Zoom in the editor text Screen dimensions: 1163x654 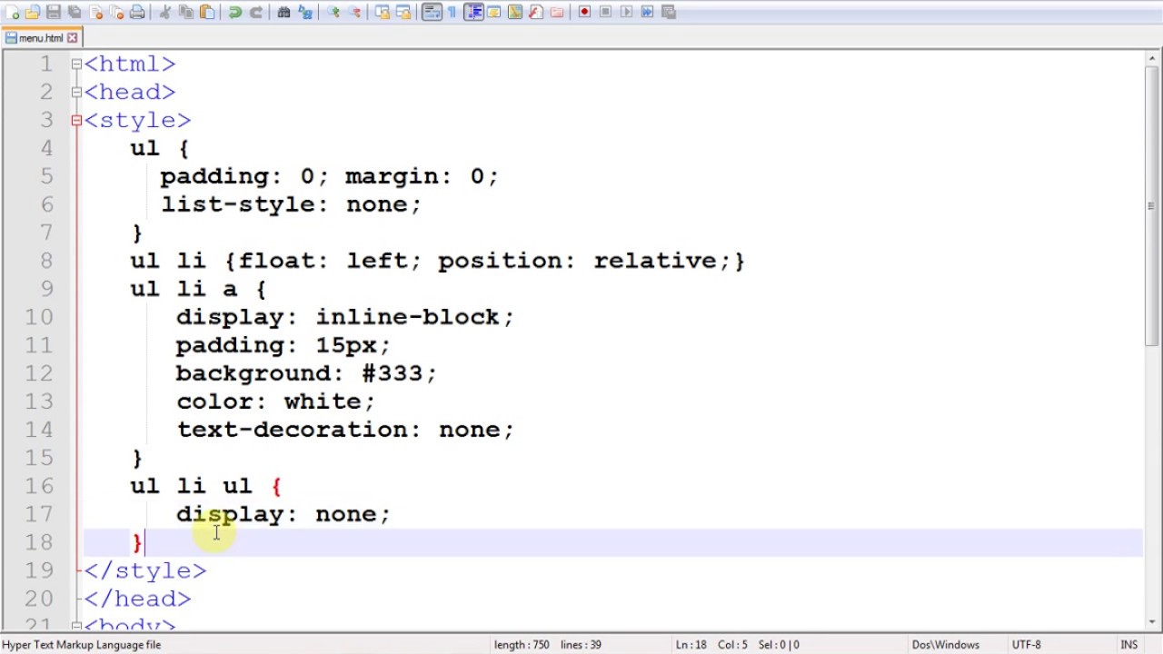[333, 12]
